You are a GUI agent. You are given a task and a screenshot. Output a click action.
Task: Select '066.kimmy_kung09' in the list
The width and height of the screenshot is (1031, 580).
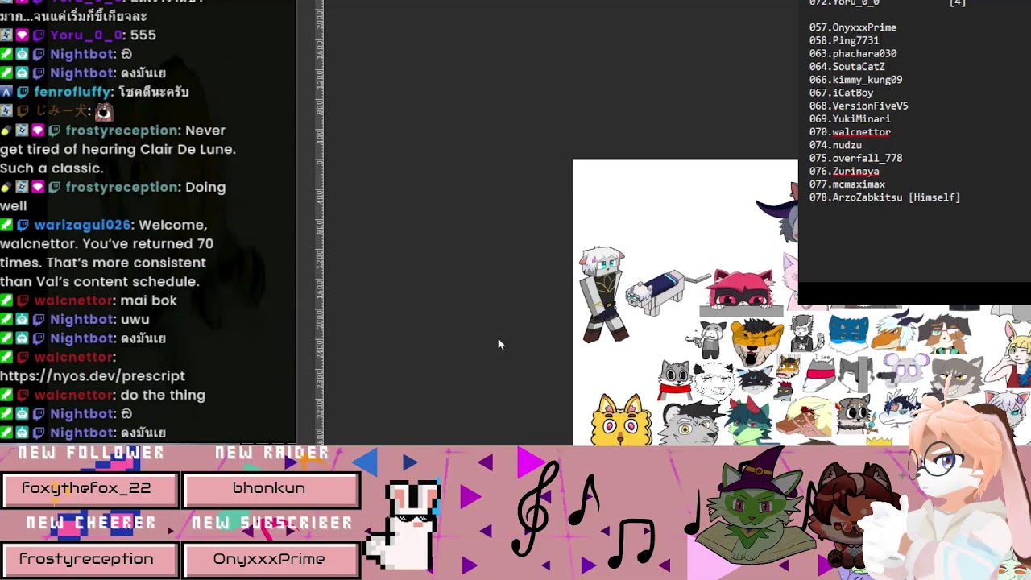[855, 80]
